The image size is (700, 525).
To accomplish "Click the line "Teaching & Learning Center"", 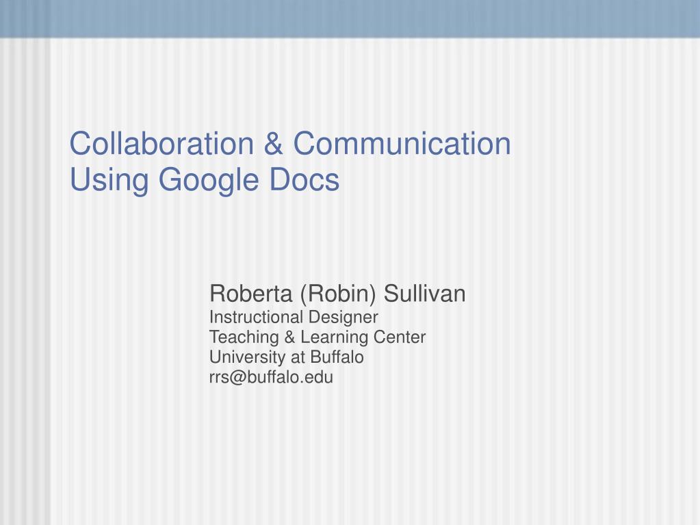I will (317, 337).
